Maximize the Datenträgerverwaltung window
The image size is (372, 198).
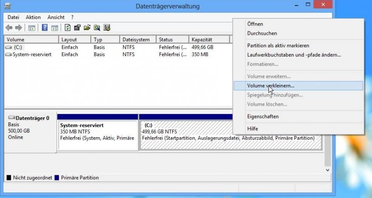pyautogui.click(x=308, y=5)
